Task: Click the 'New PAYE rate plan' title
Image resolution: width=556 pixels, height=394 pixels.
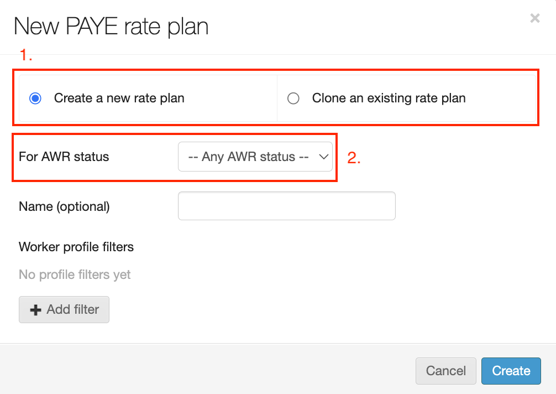Action: 111,27
